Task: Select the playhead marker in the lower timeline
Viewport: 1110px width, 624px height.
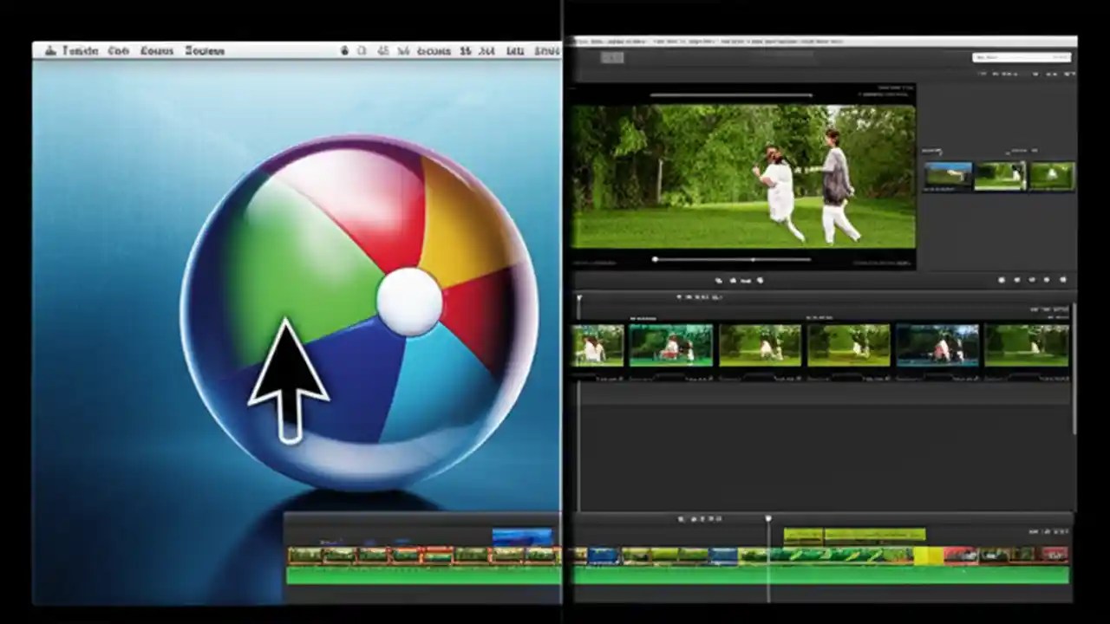Action: [768, 519]
